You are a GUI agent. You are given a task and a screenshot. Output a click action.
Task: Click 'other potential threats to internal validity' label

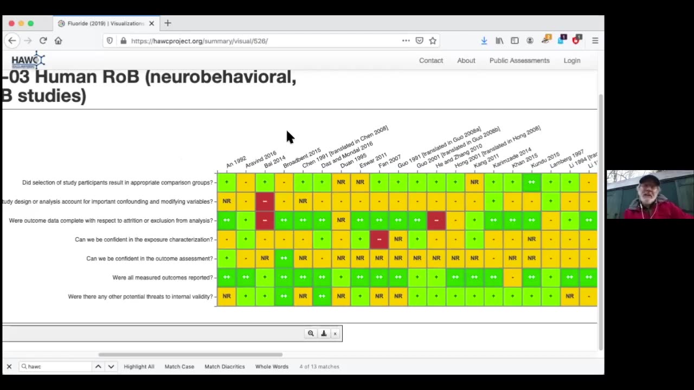[141, 297]
